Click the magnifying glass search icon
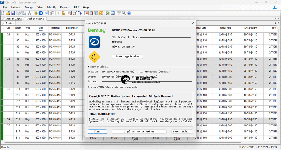The width and height of the screenshot is (281, 150). pos(124,13)
